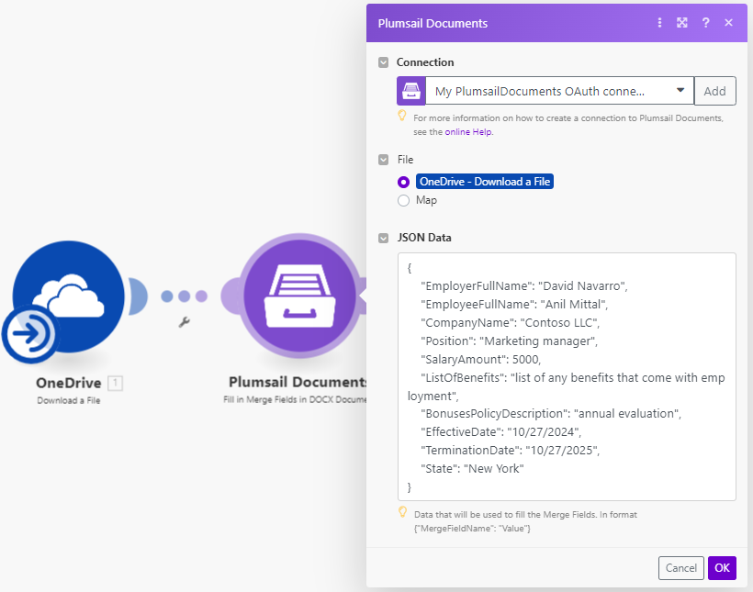The width and height of the screenshot is (753, 592).
Task: Click the OneDrive module number badge
Action: pos(116,383)
